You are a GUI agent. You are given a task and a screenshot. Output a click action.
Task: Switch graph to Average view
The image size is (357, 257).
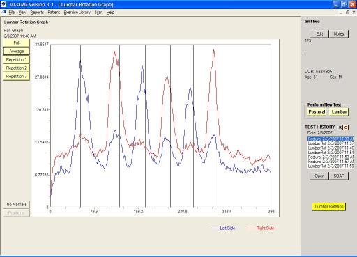click(x=17, y=51)
